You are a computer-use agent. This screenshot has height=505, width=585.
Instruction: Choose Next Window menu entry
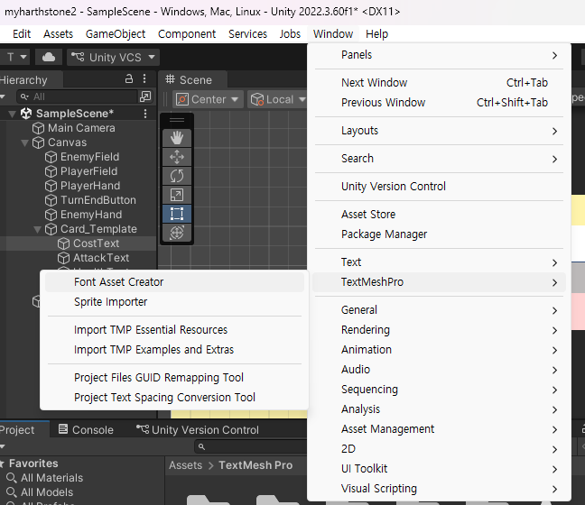[439, 83]
